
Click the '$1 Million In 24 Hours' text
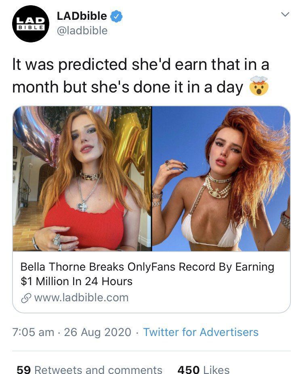coord(76,281)
